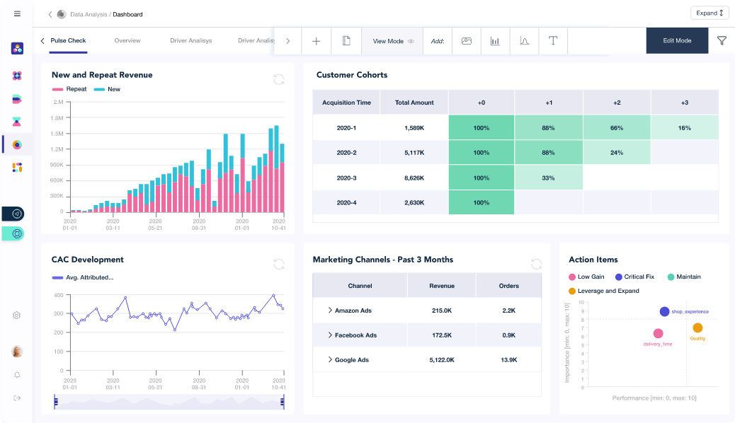This screenshot has width=735, height=423.
Task: Add a text widget from toolbar
Action: pyautogui.click(x=553, y=41)
